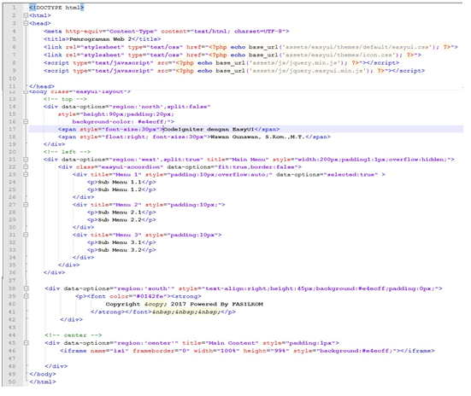The width and height of the screenshot is (471, 396).
Task: Click the top comment on line 13
Action: pyautogui.click(x=65, y=99)
